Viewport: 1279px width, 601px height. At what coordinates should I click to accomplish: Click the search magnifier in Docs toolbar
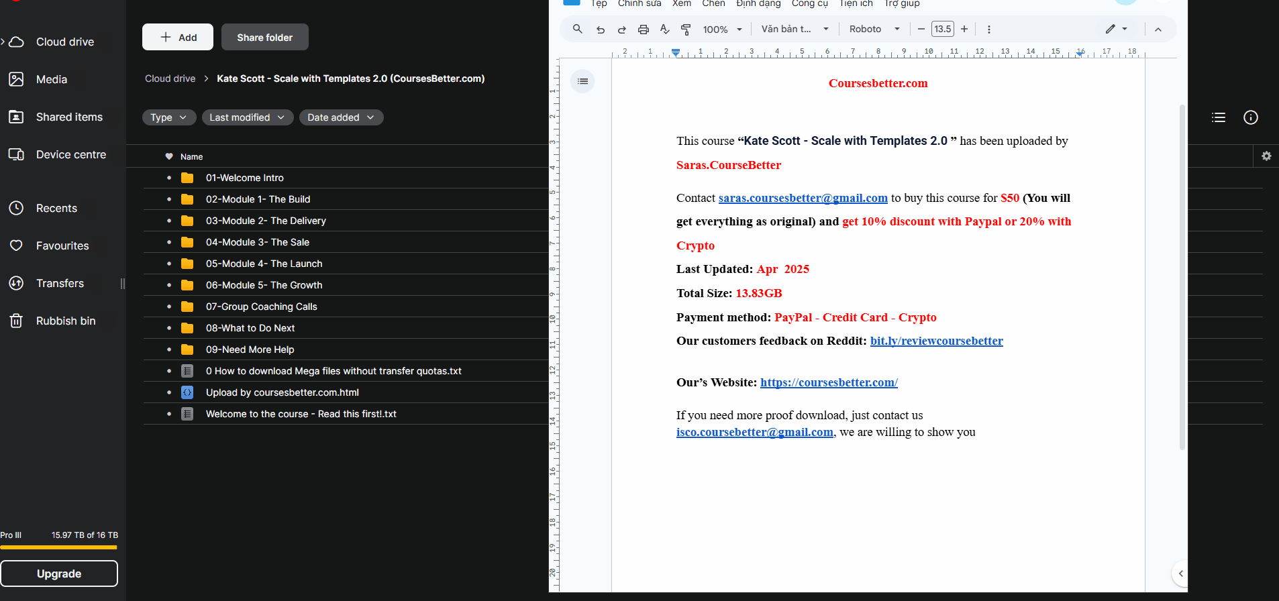pyautogui.click(x=577, y=29)
